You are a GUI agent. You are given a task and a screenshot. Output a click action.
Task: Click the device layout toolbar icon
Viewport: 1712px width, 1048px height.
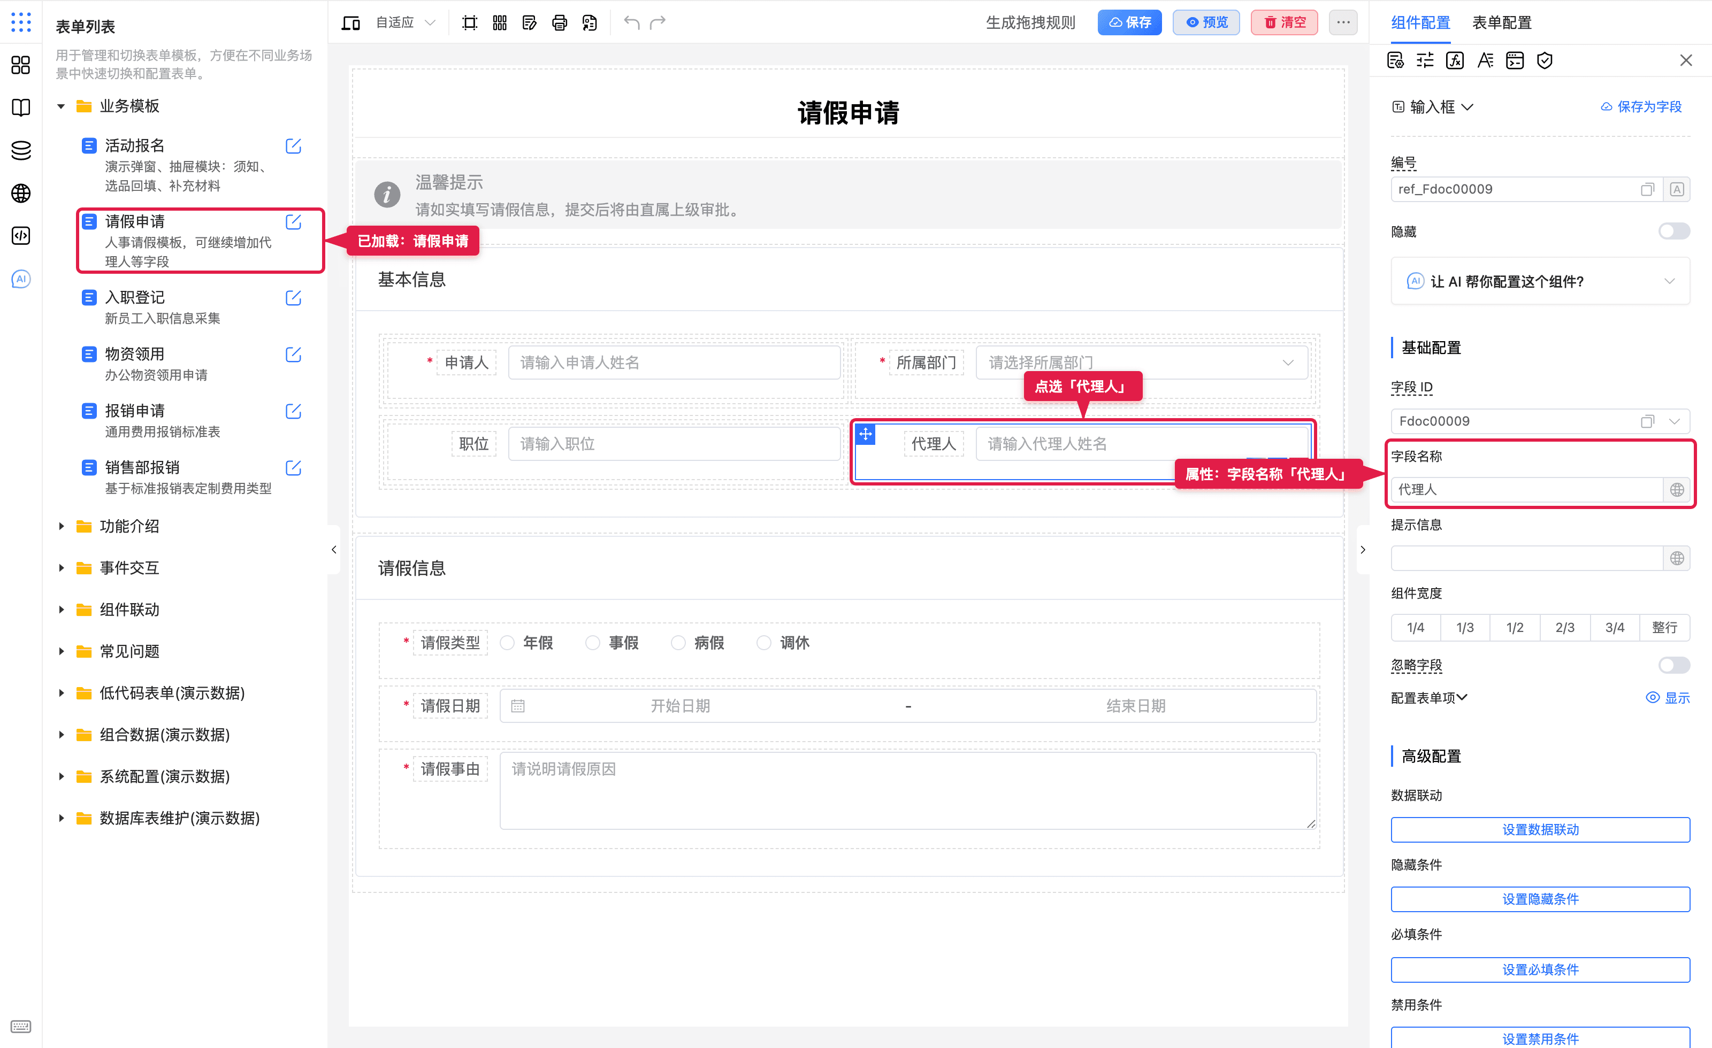[x=351, y=23]
